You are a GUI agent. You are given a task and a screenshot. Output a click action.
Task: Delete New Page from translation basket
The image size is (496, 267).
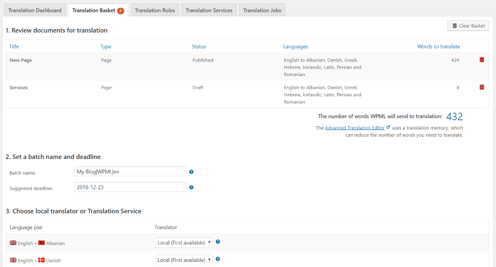click(481, 60)
